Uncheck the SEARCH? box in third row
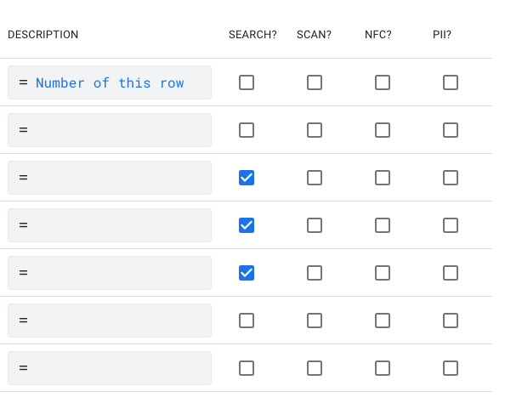Image resolution: width=522 pixels, height=403 pixels. [247, 178]
